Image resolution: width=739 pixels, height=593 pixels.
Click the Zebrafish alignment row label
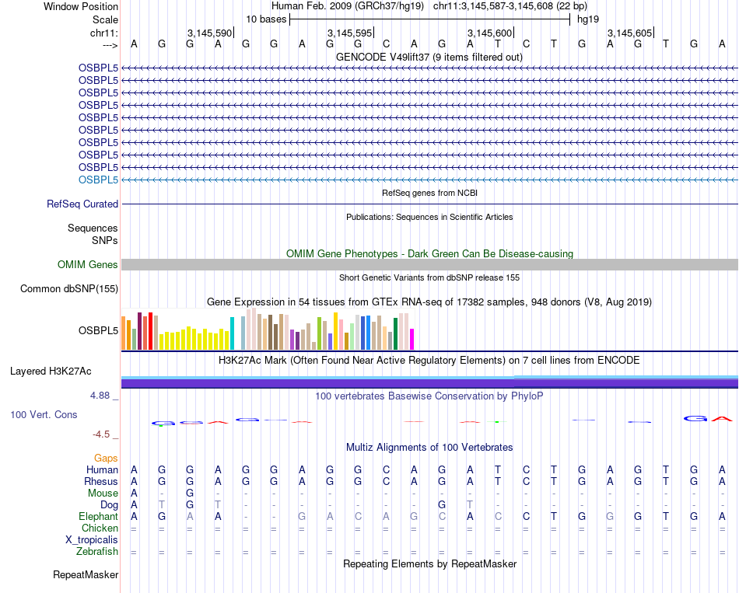pyautogui.click(x=97, y=551)
